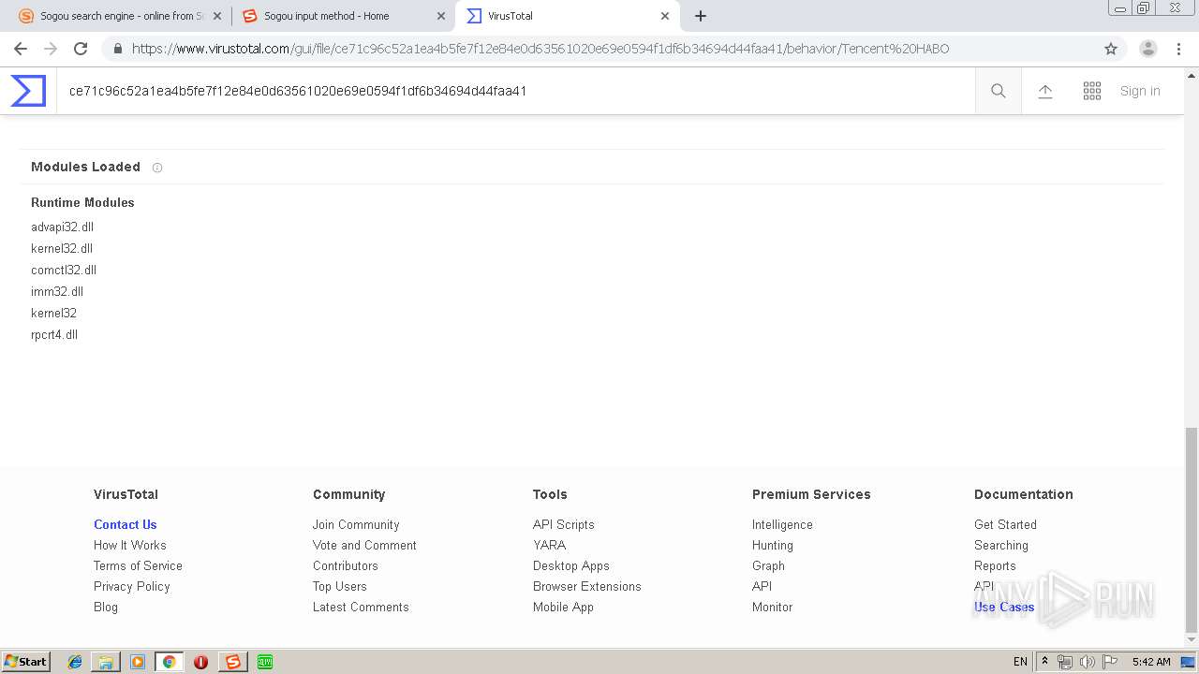The image size is (1199, 674).
Task: Close the Sogou input method tab
Action: pyautogui.click(x=441, y=16)
